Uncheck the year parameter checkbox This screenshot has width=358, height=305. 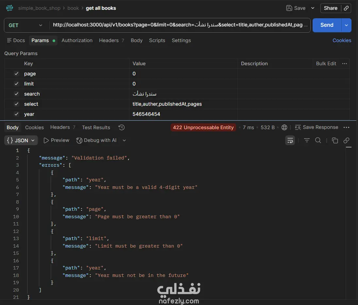(x=17, y=114)
